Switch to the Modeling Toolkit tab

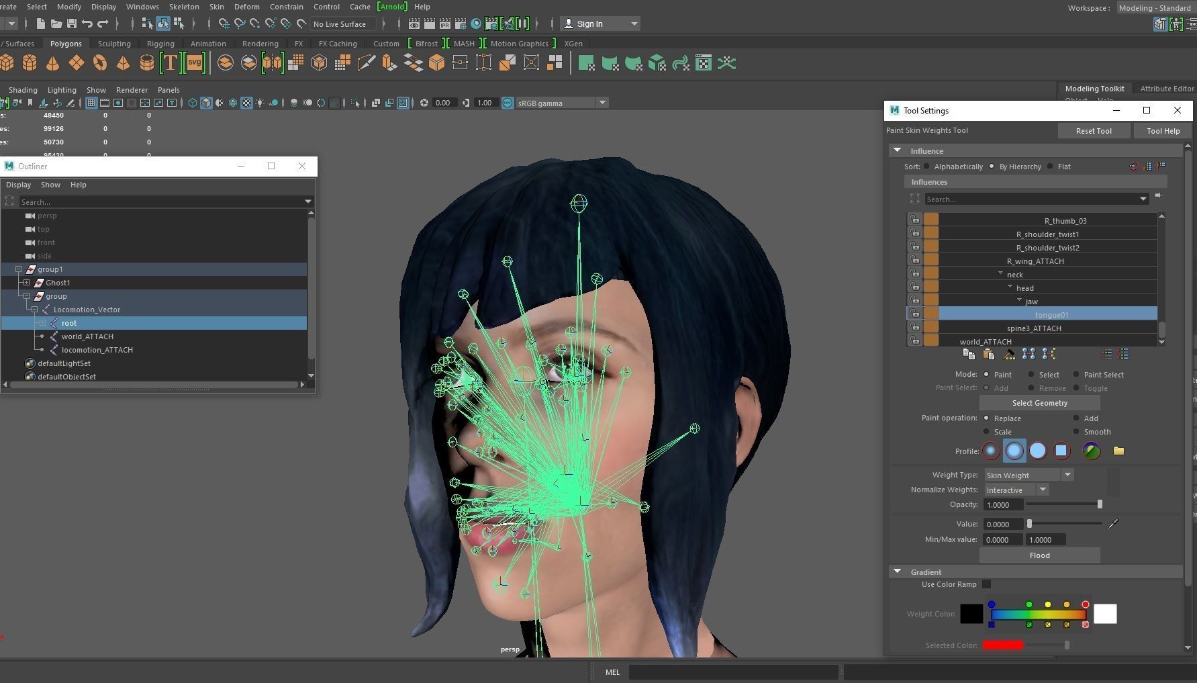coord(1094,88)
